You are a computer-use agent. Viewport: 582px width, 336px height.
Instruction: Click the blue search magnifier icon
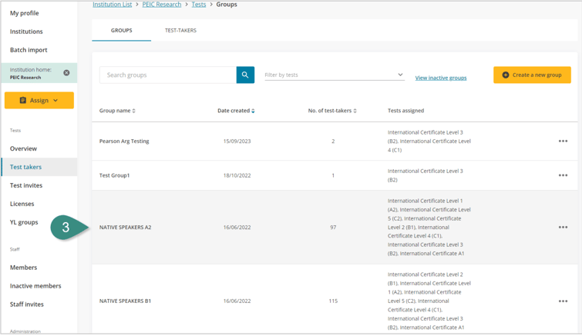click(245, 75)
